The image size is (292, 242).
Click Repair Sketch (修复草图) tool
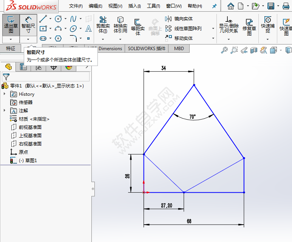tap(249, 27)
